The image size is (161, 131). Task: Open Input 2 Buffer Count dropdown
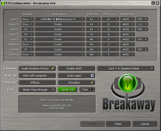pos(110,29)
